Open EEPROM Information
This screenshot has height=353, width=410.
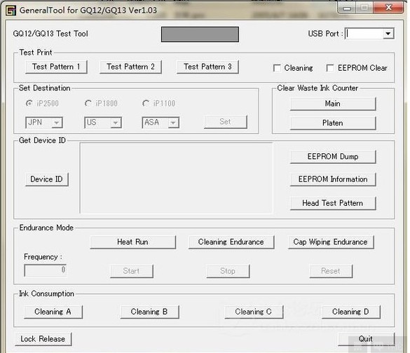(x=333, y=179)
